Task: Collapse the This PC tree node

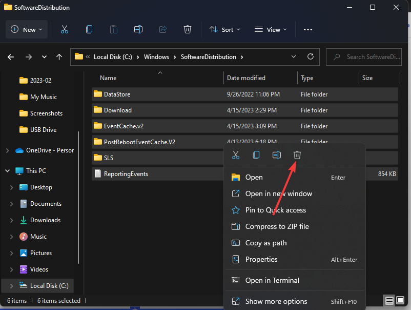Action: [8, 171]
